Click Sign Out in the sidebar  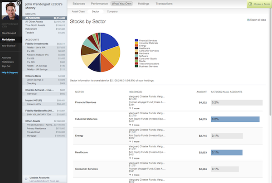tap(6, 66)
